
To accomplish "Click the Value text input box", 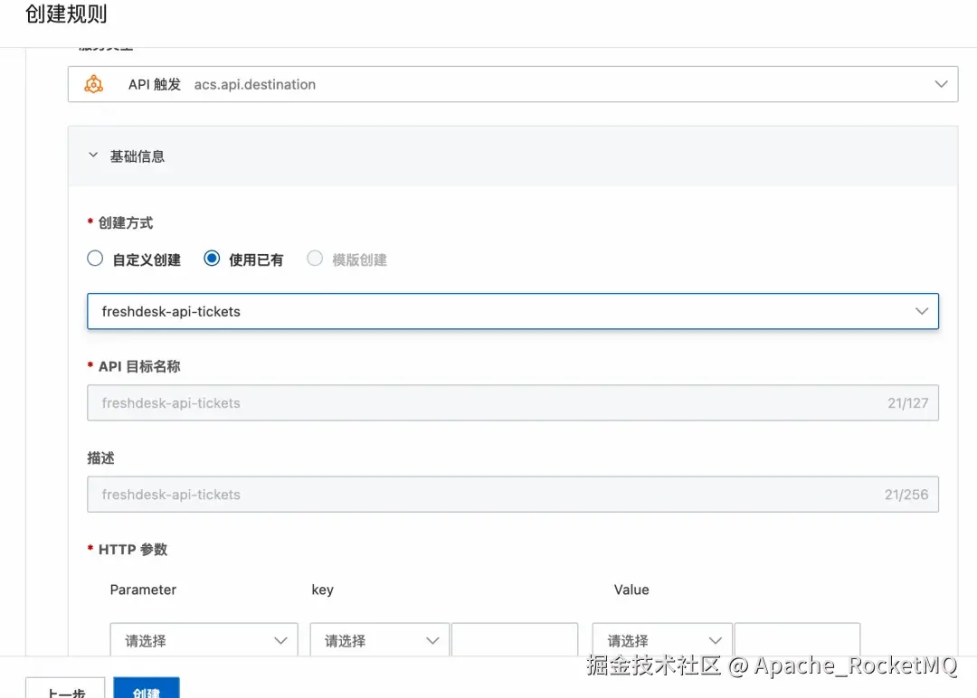I will pos(798,639).
